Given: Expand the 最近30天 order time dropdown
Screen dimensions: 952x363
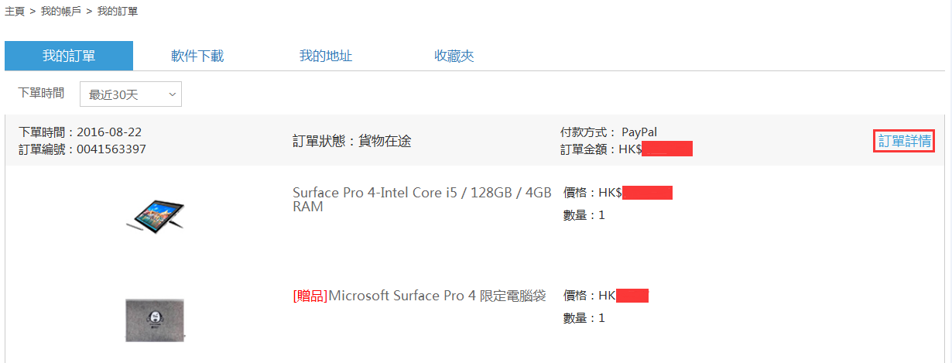Looking at the screenshot, I should click(131, 94).
